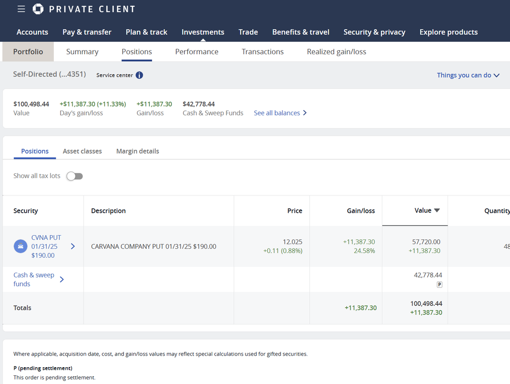The height and width of the screenshot is (384, 510).
Task: Click the 57,720.00 position value
Action: click(x=426, y=242)
